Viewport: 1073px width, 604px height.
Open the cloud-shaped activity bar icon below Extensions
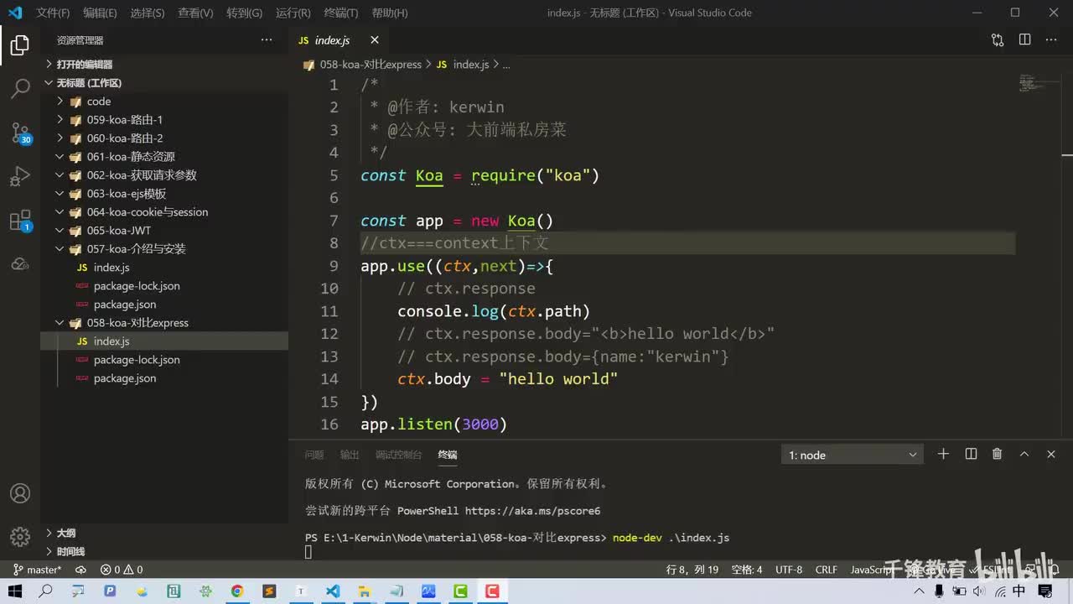coord(20,264)
